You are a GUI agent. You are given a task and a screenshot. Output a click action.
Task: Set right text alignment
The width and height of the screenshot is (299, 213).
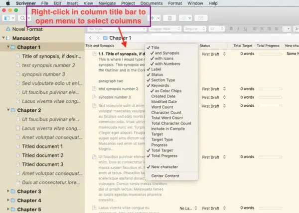[x=269, y=29]
